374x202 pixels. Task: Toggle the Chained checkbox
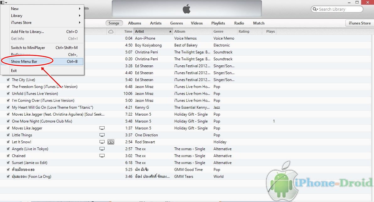coord(8,156)
